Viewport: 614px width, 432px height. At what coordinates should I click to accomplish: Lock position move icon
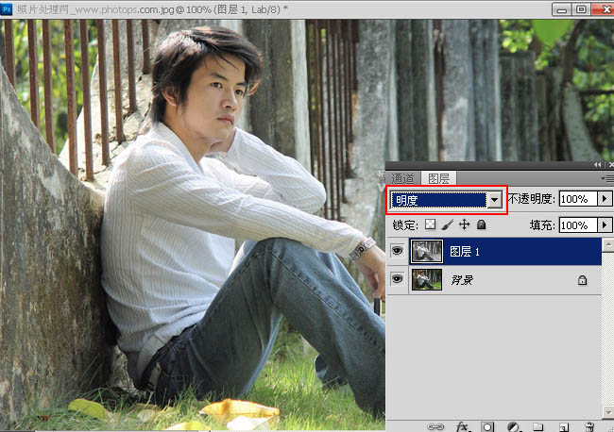(464, 224)
